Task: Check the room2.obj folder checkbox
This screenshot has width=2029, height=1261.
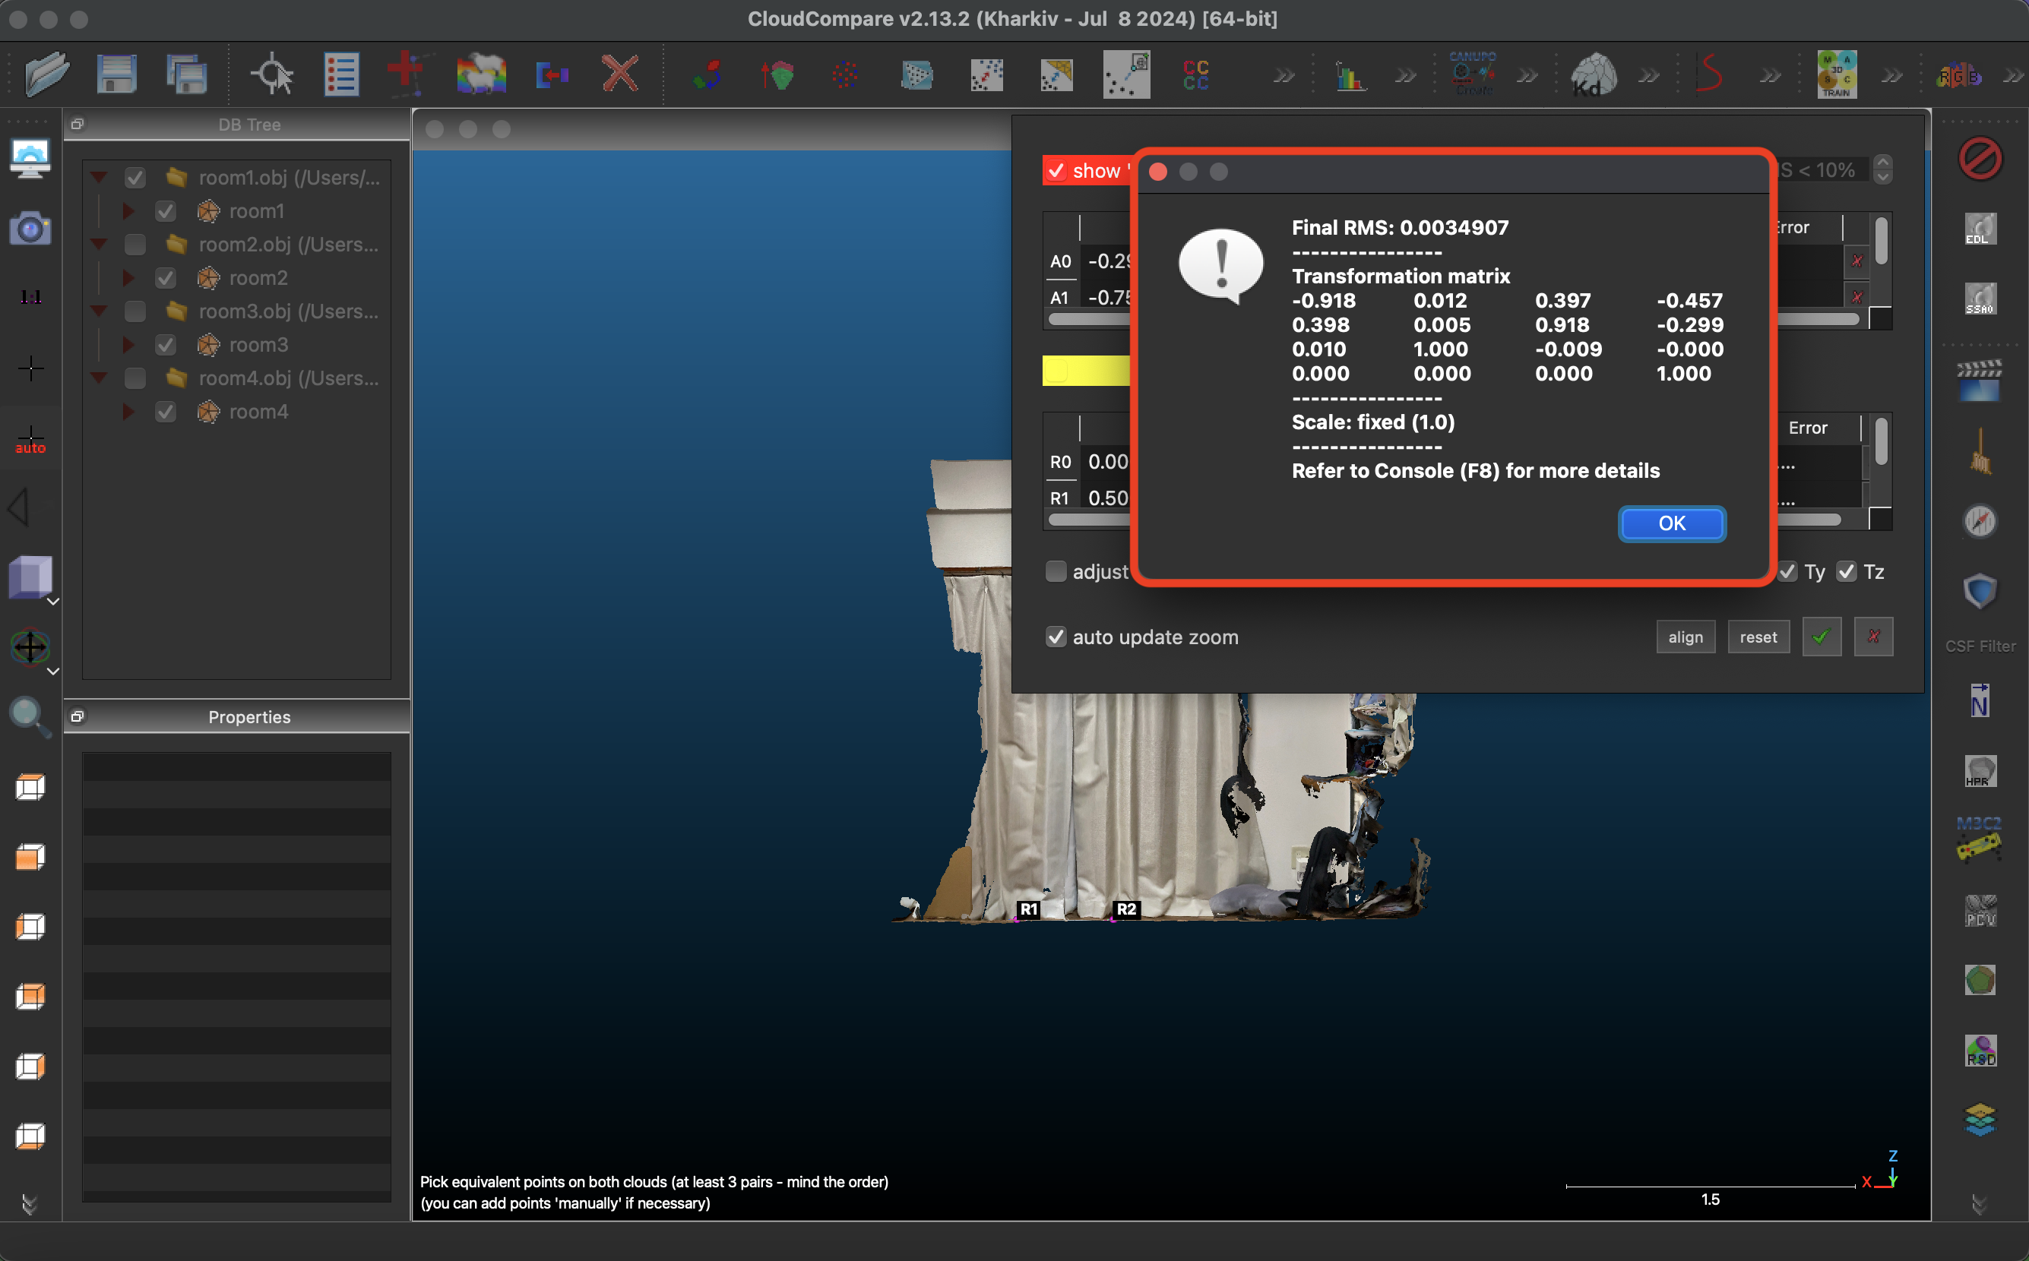Action: (135, 245)
